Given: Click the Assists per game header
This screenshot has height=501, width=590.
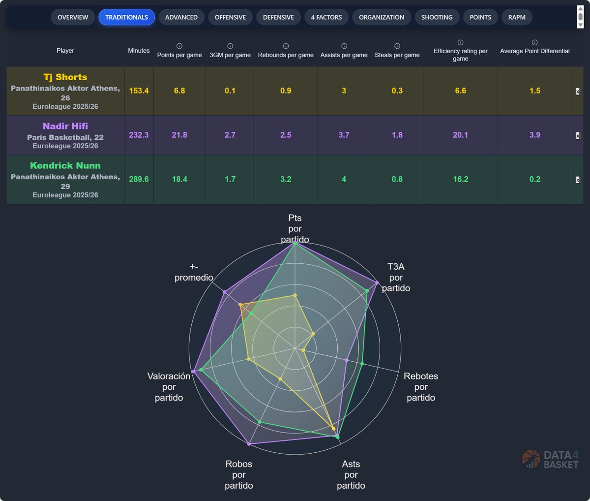Looking at the screenshot, I should 344,55.
